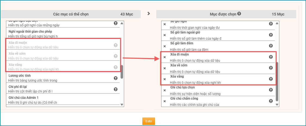Image resolution: width=306 pixels, height=126 pixels.
Task: Select Lương ước tính in available list
Action: (x=54, y=78)
